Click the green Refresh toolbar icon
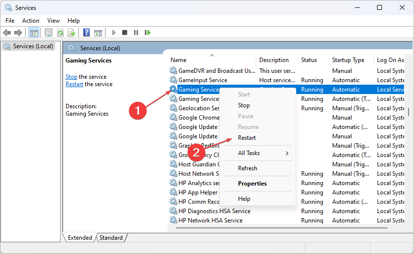Image resolution: width=414 pixels, height=254 pixels. [60, 32]
